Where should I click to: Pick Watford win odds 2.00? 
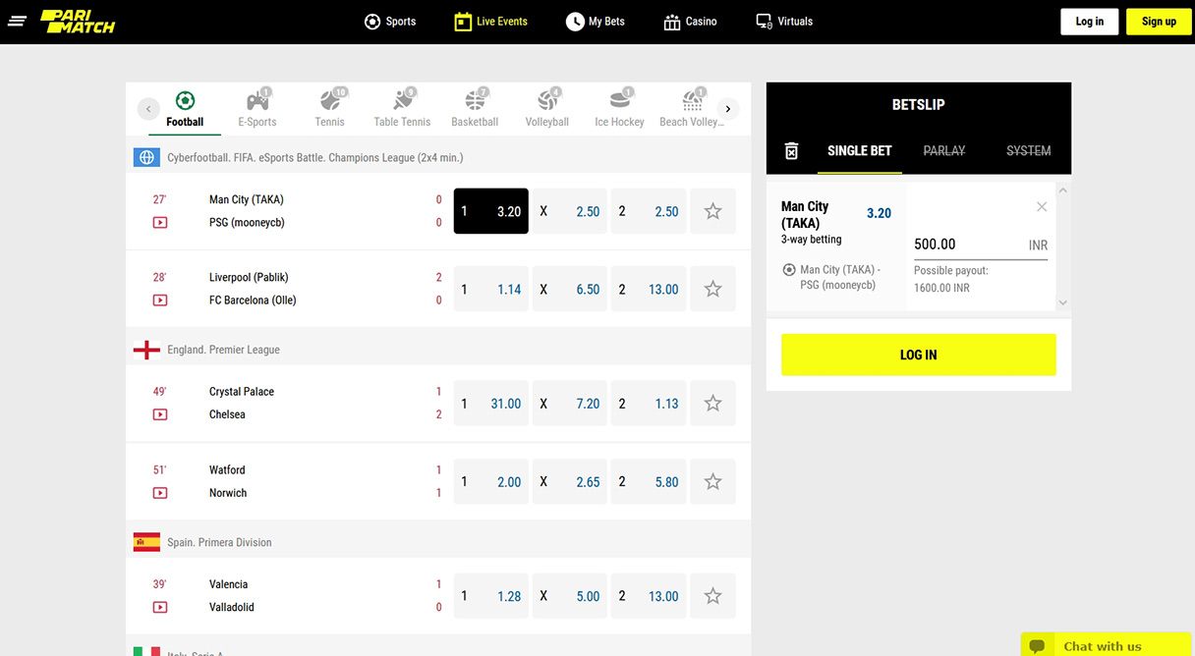tap(491, 481)
